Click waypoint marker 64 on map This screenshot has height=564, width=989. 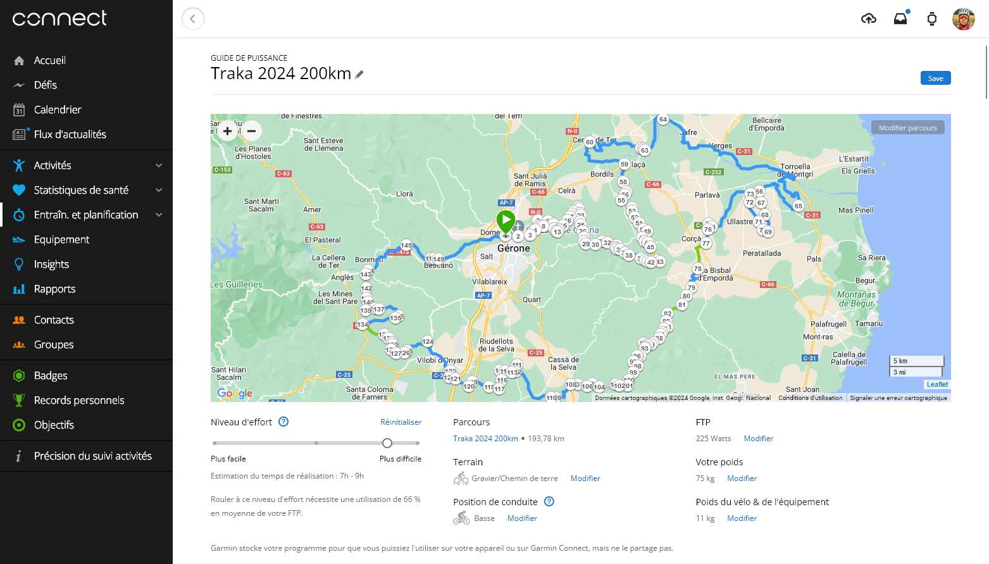pos(662,119)
